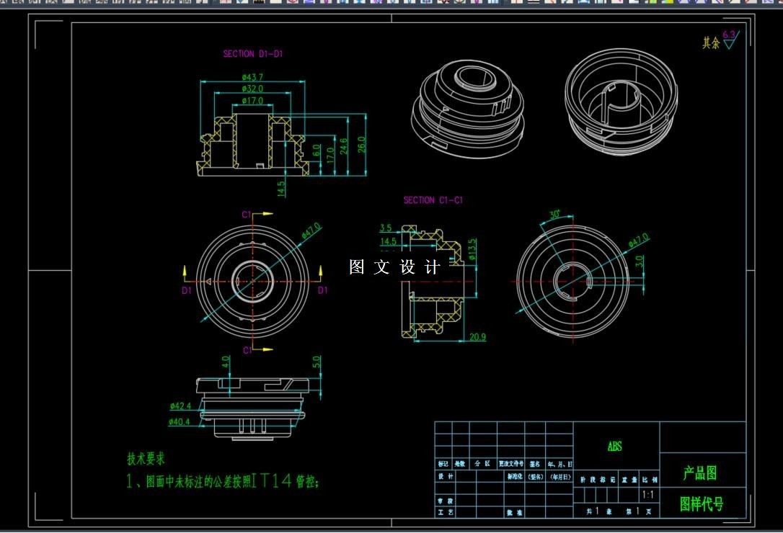Image resolution: width=783 pixels, height=533 pixels.
Task: Click the ABS material text in title block
Action: (x=615, y=446)
